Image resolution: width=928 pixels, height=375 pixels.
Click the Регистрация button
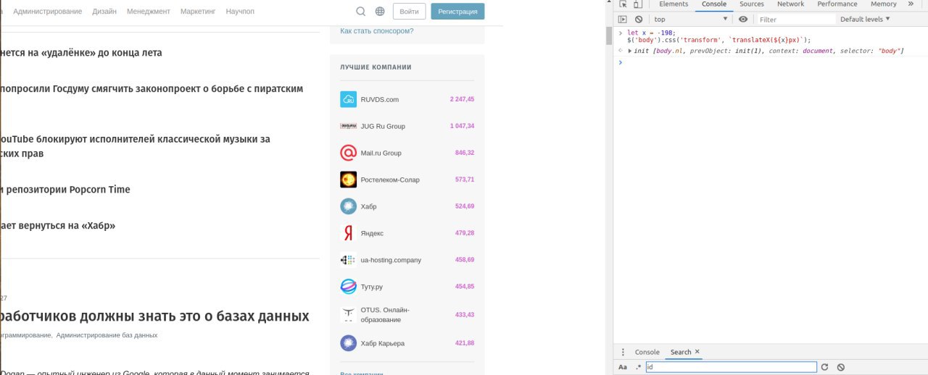[x=457, y=12]
